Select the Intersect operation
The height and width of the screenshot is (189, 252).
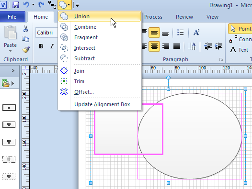point(100,48)
